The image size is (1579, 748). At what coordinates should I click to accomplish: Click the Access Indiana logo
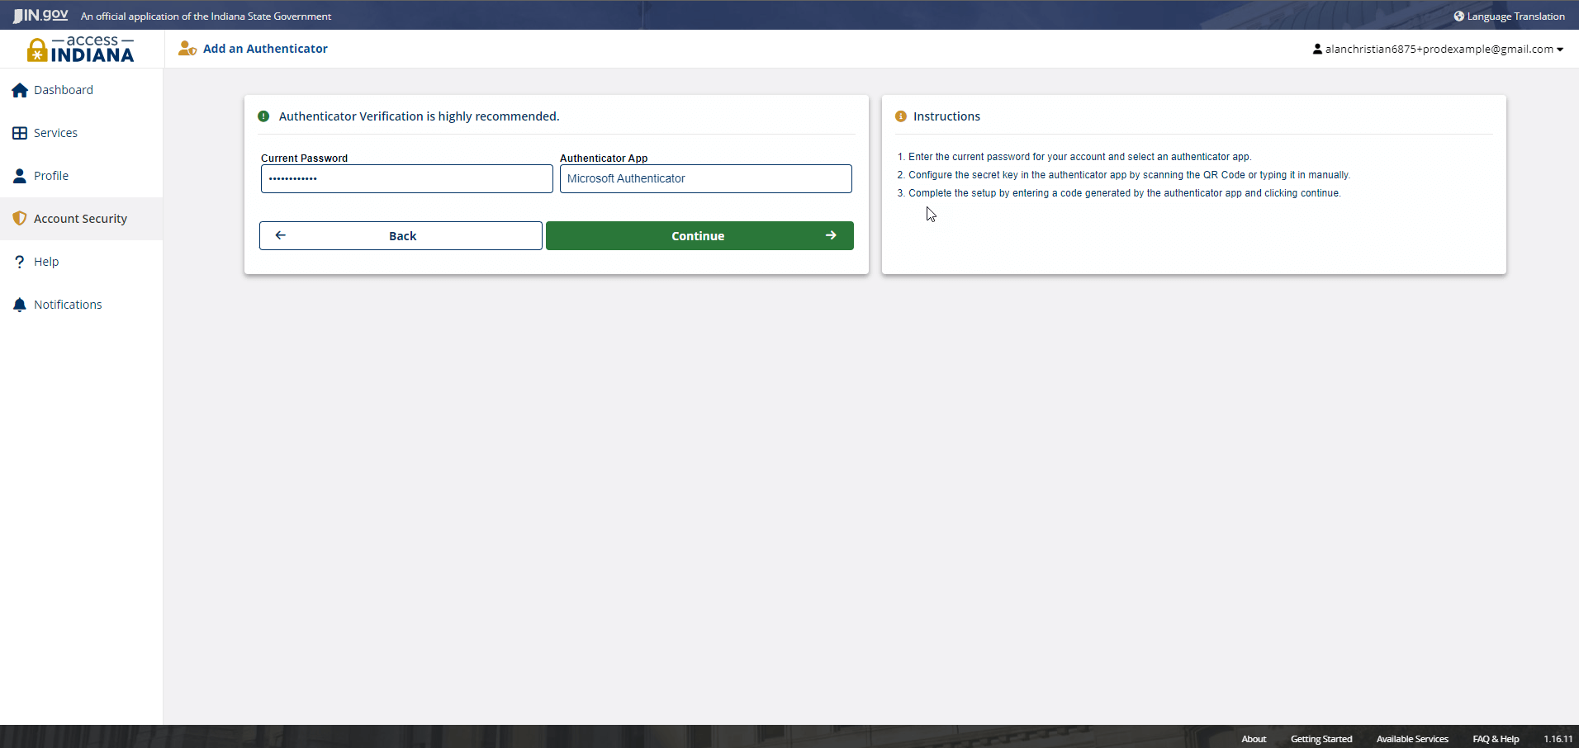click(81, 50)
